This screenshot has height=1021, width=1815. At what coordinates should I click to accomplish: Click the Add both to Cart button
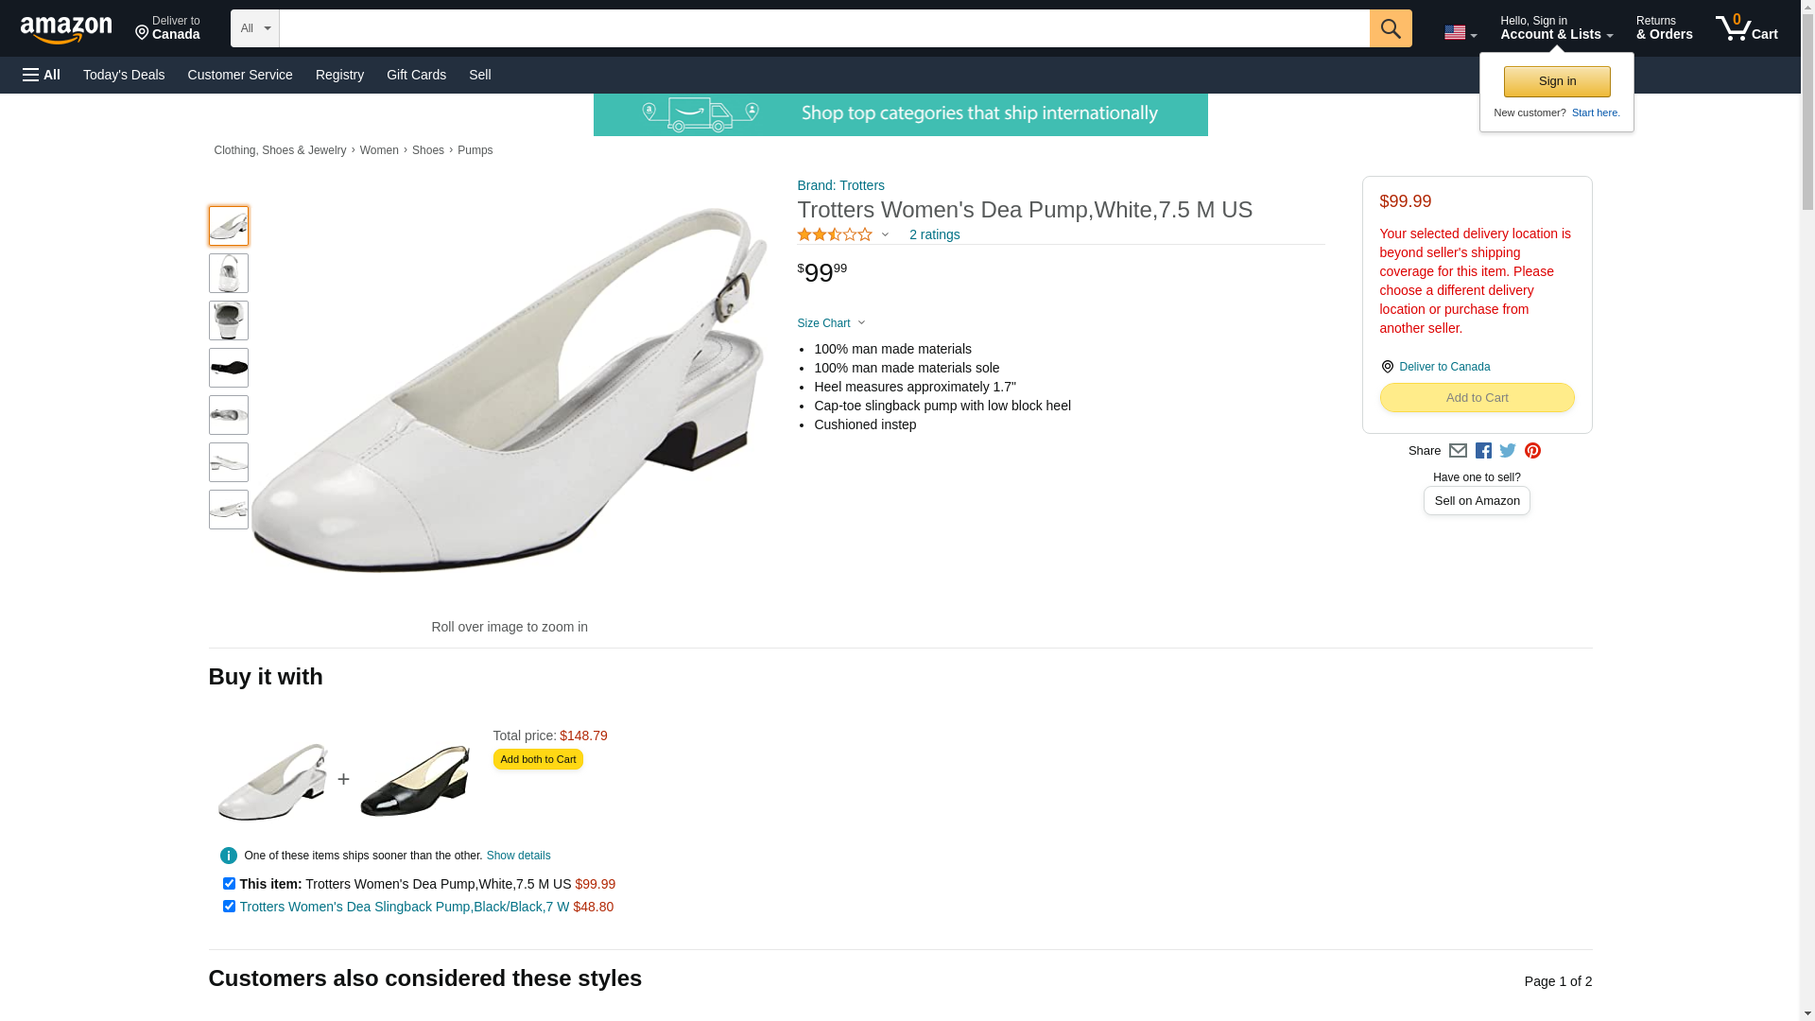(x=538, y=759)
